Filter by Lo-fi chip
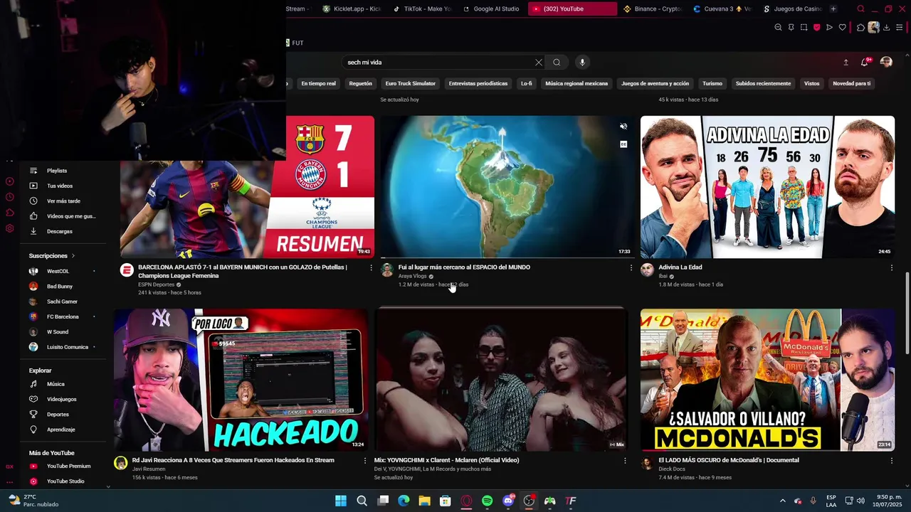The height and width of the screenshot is (512, 911). click(x=526, y=83)
